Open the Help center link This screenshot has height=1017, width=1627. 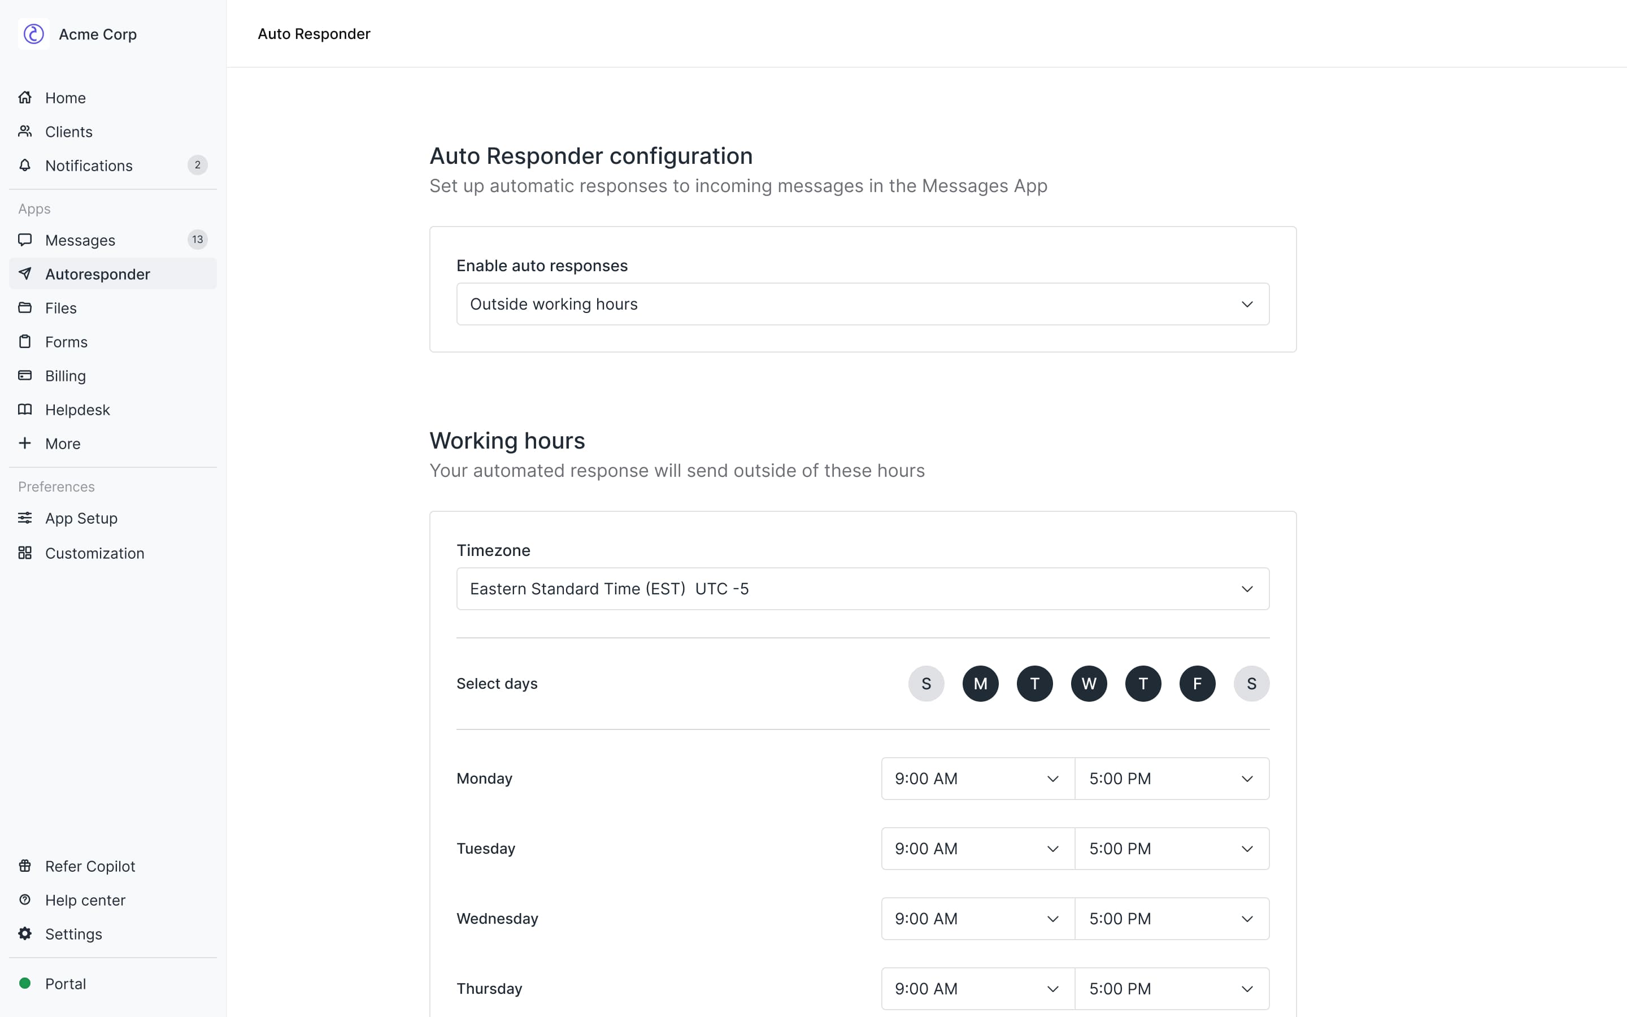[85, 900]
